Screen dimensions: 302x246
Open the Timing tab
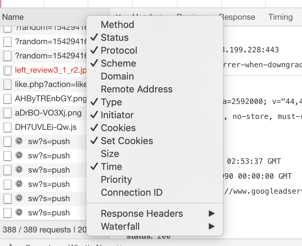pyautogui.click(x=280, y=17)
